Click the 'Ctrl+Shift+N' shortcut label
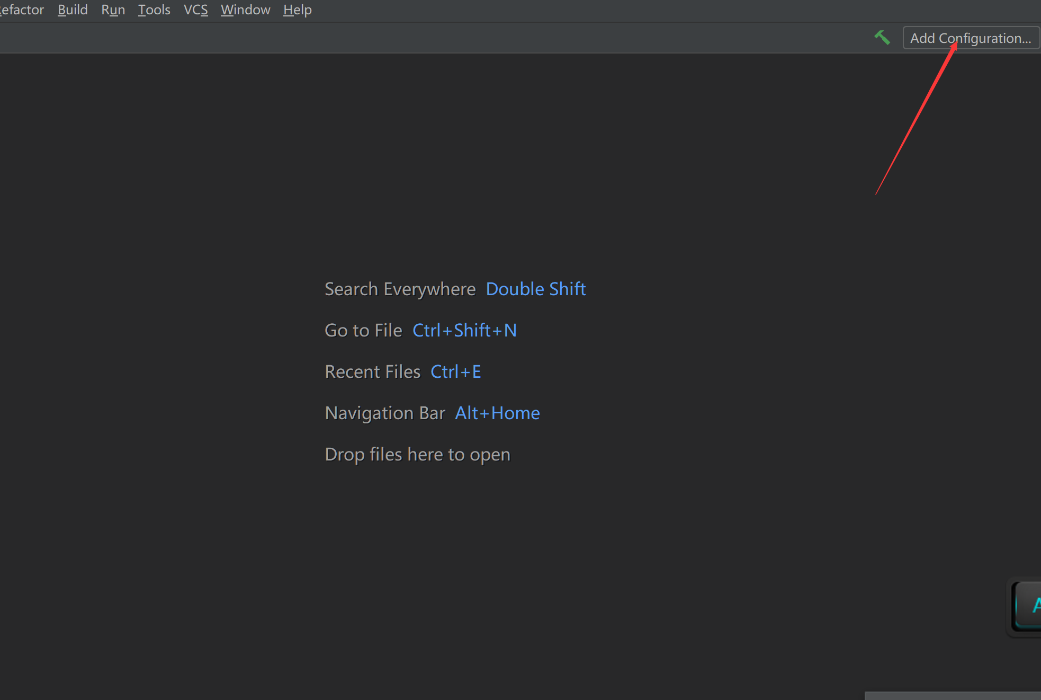 pyautogui.click(x=464, y=331)
